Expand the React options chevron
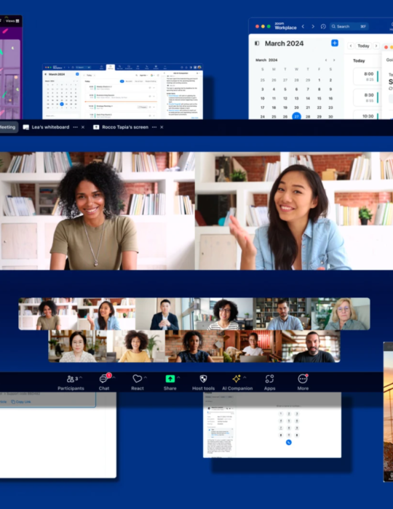 pyautogui.click(x=145, y=377)
